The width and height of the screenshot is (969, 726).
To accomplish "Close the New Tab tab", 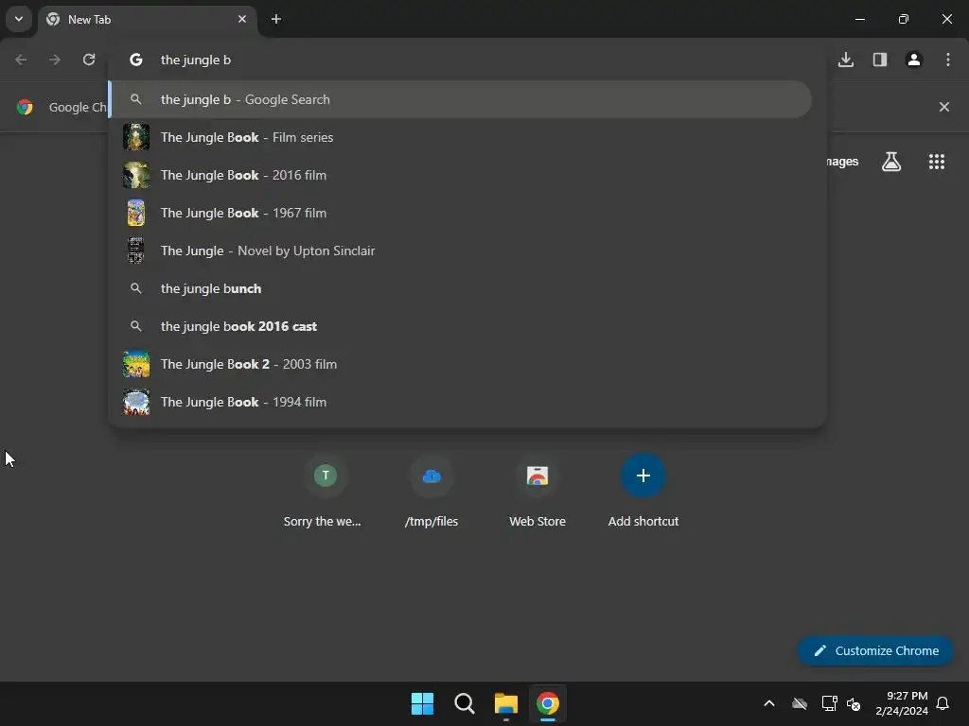I will (242, 19).
